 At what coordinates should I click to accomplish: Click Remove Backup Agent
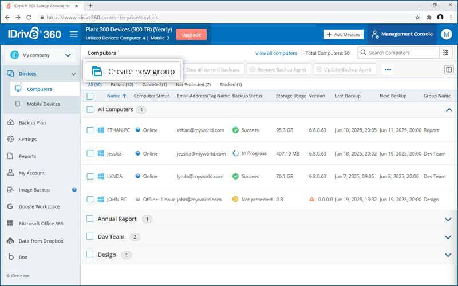pos(279,69)
